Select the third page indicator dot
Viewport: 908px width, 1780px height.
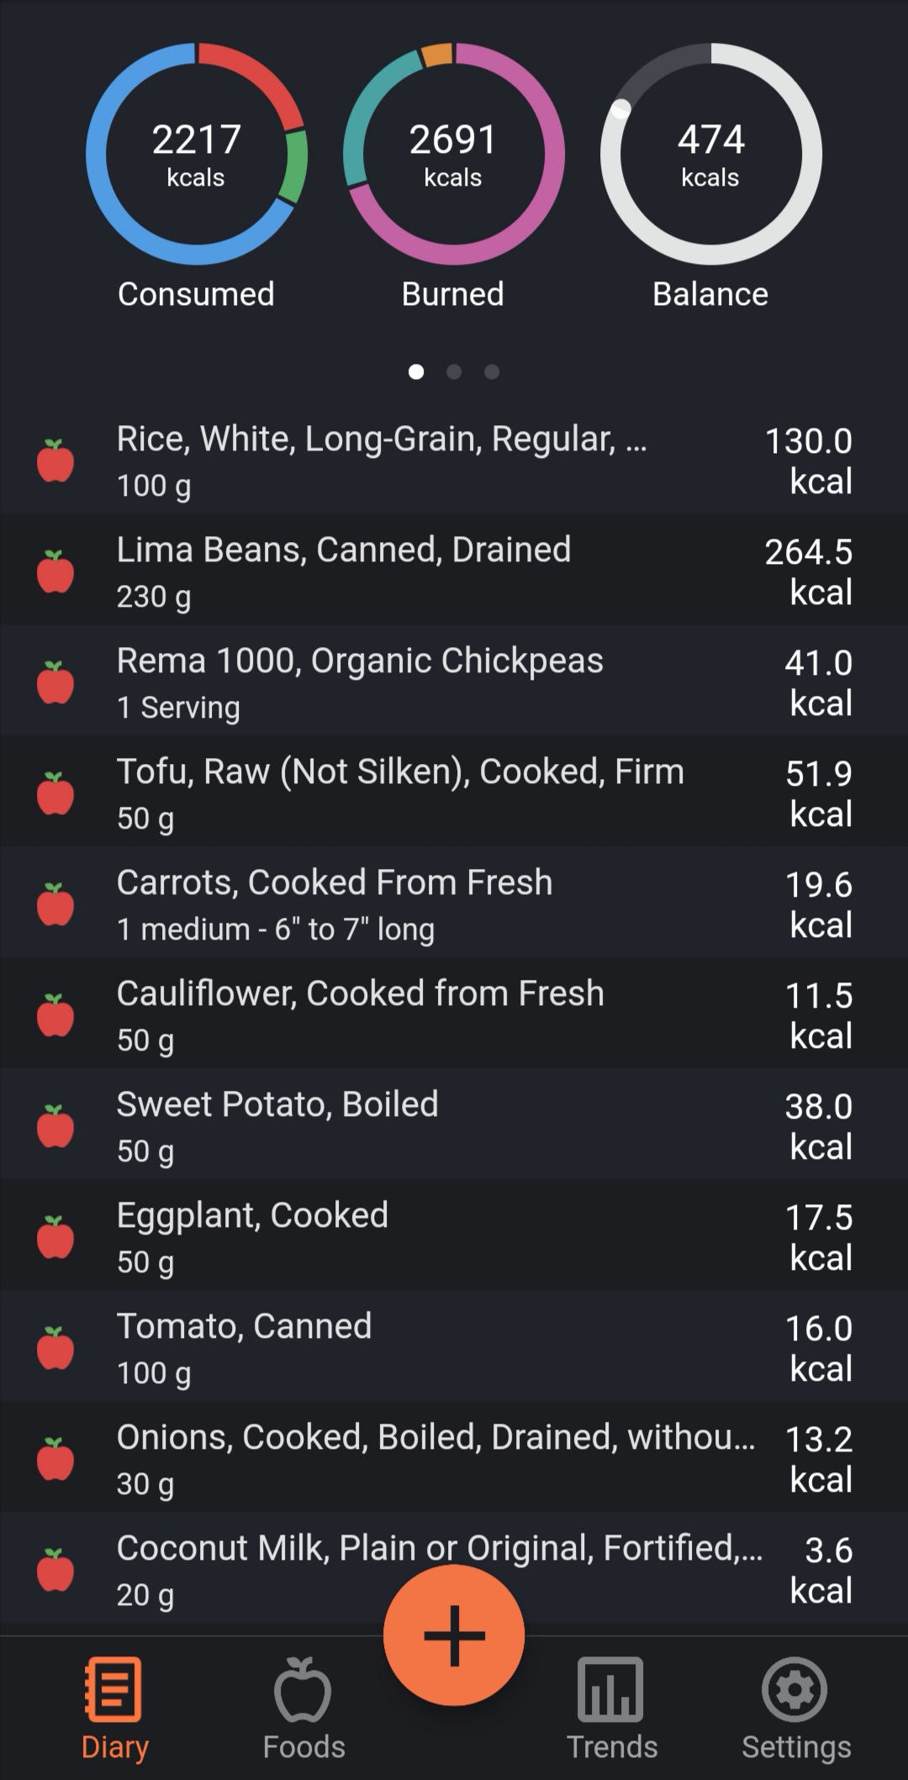(492, 371)
